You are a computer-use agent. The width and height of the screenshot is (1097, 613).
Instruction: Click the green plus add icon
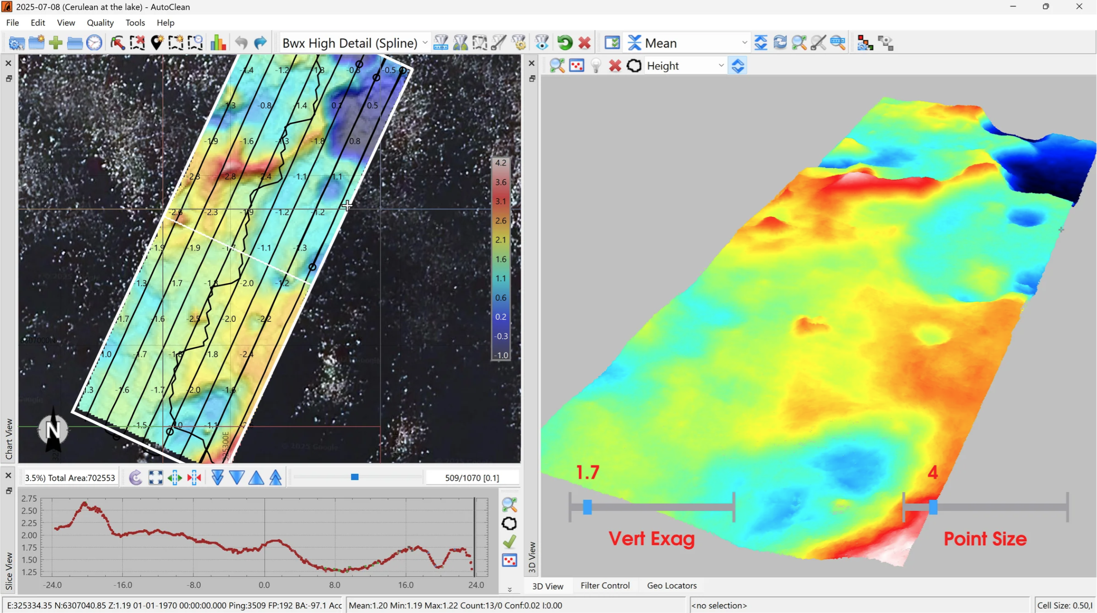[x=56, y=43]
